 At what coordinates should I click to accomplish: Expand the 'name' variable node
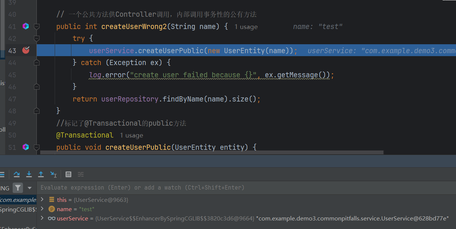click(42, 209)
